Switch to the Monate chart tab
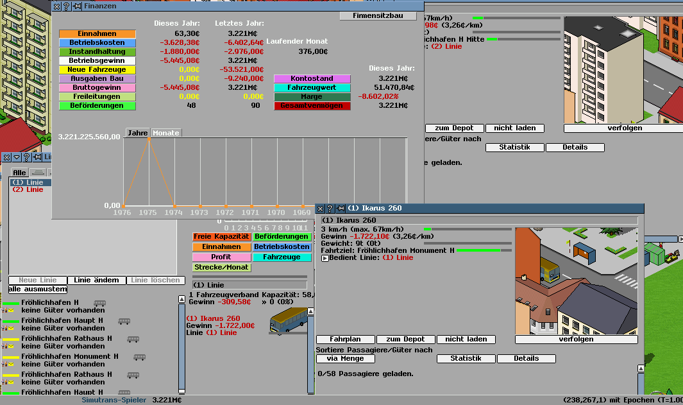The width and height of the screenshot is (683, 405). 166,133
